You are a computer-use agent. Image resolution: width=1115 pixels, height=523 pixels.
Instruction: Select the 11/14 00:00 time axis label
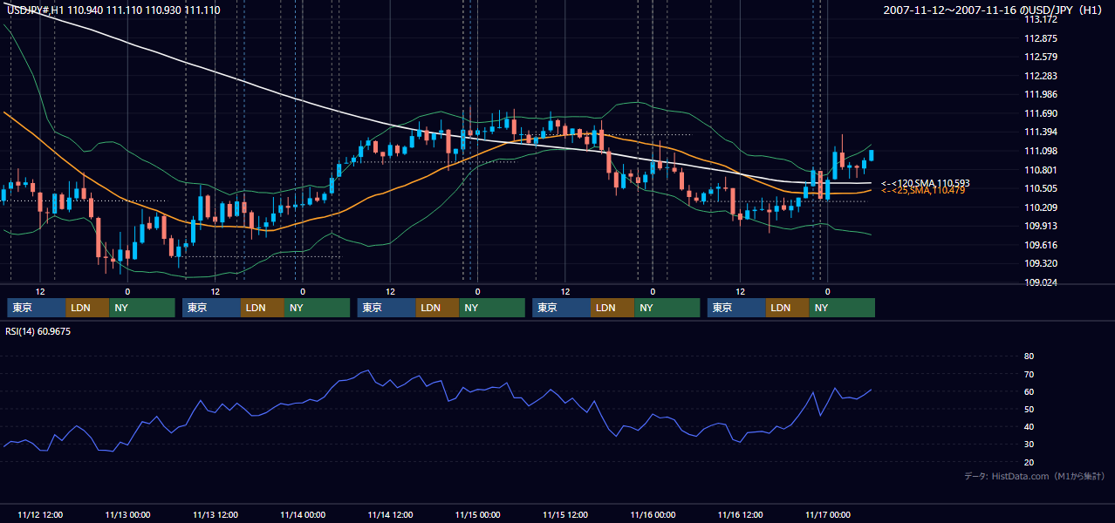pos(303,514)
